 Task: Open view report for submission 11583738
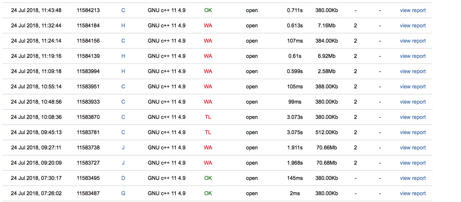point(413,148)
